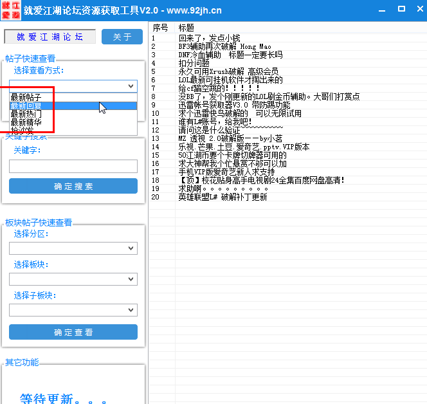The width and height of the screenshot is (427, 404).
Task: Select row 手机VIP版爱奇艺新人求支持
Action: coord(288,172)
